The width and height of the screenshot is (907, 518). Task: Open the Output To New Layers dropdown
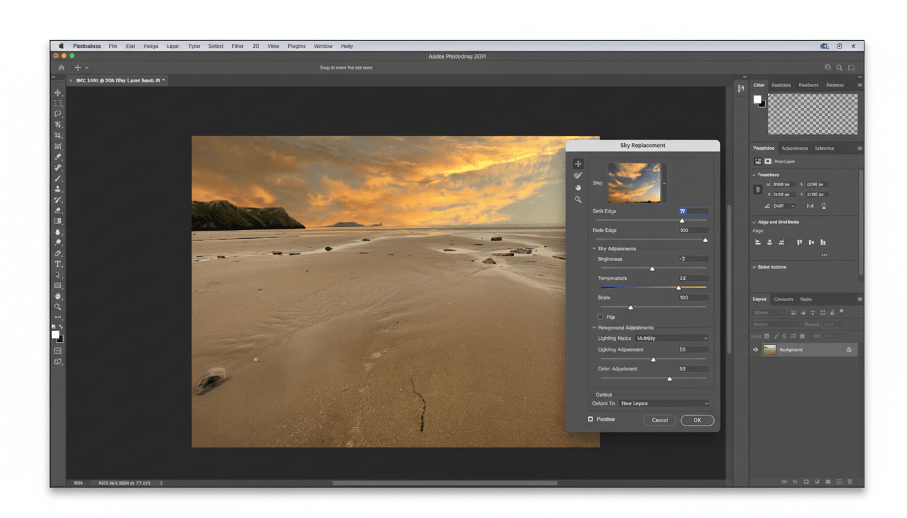665,403
